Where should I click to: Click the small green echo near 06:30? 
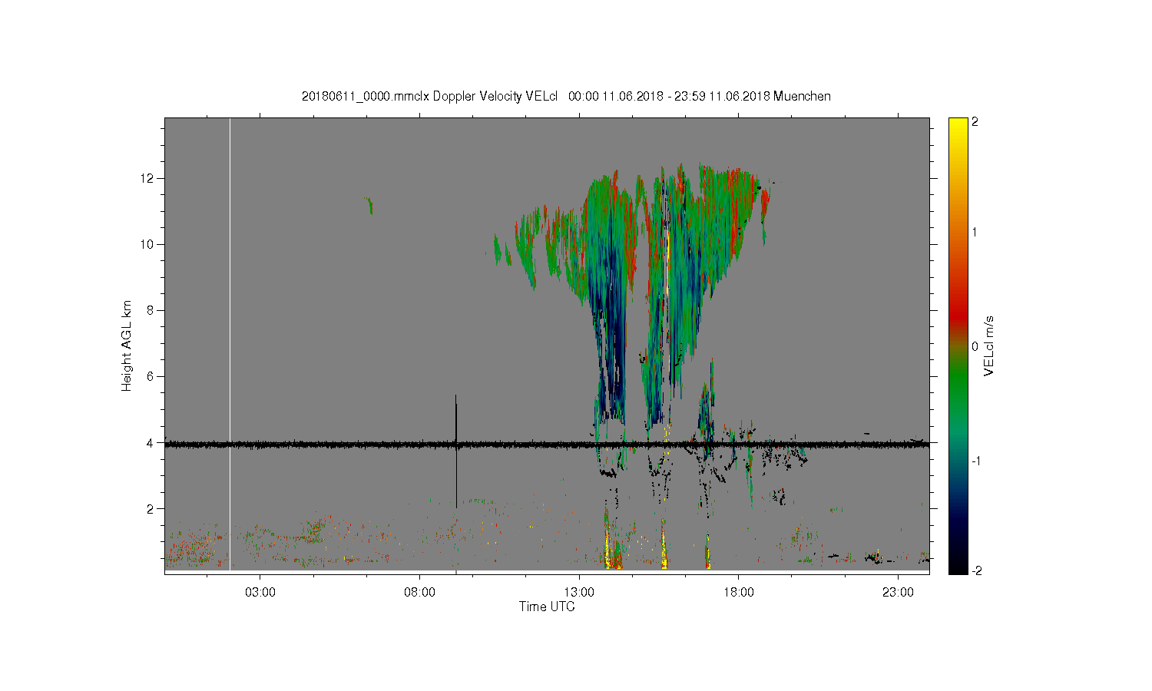(x=369, y=205)
